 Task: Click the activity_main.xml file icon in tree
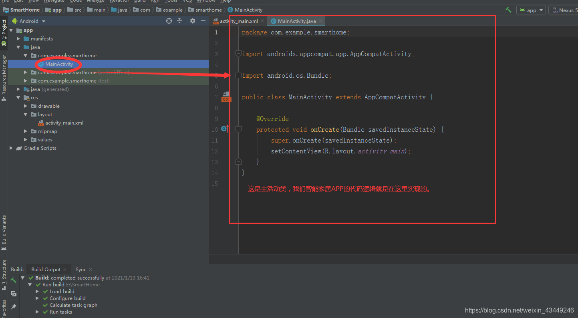tap(41, 123)
